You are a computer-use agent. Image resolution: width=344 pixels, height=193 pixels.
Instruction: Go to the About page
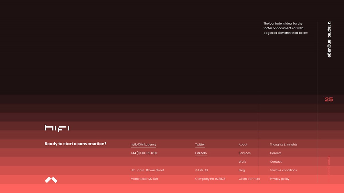coord(243,145)
